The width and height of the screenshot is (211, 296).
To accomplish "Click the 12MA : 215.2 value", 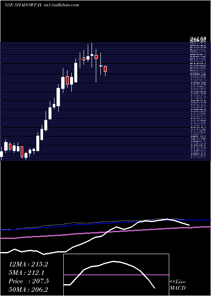I will [x=28, y=264].
